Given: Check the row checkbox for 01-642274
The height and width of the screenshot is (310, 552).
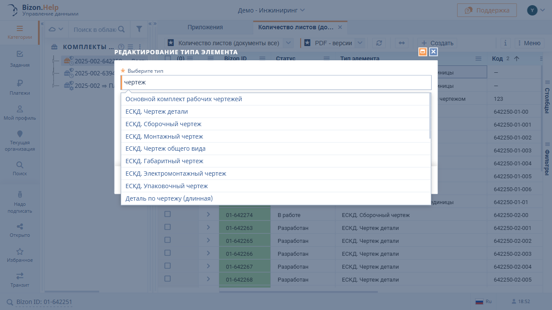Looking at the screenshot, I should tap(167, 214).
